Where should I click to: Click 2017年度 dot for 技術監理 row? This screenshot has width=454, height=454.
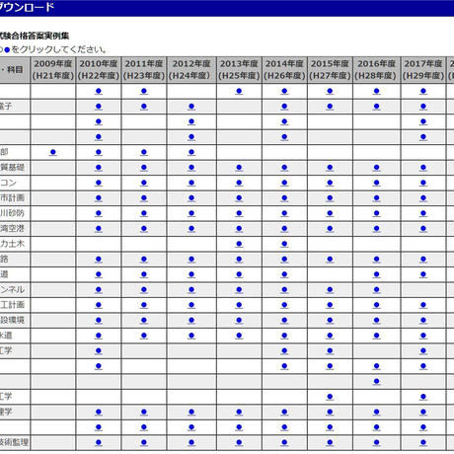(423, 443)
